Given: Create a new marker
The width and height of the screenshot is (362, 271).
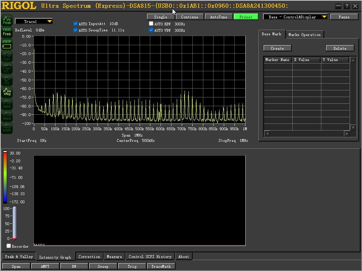Looking at the screenshot, I should pyautogui.click(x=277, y=48).
